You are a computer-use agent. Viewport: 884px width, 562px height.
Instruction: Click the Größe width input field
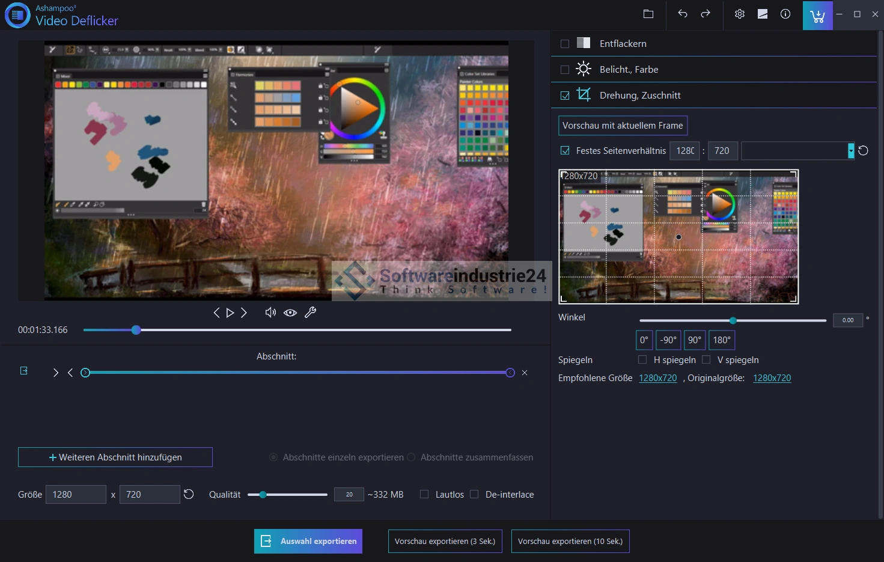tap(76, 495)
